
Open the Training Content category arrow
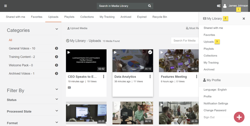56,57
